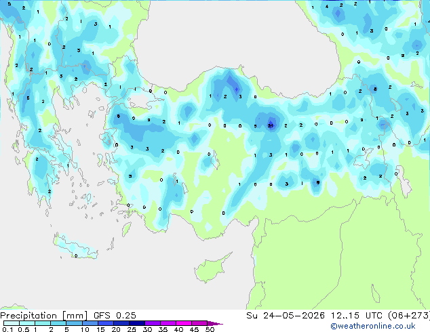The image size is (430, 332).
Task: Click the legend label "40"
Action: pyautogui.click(x=178, y=329)
